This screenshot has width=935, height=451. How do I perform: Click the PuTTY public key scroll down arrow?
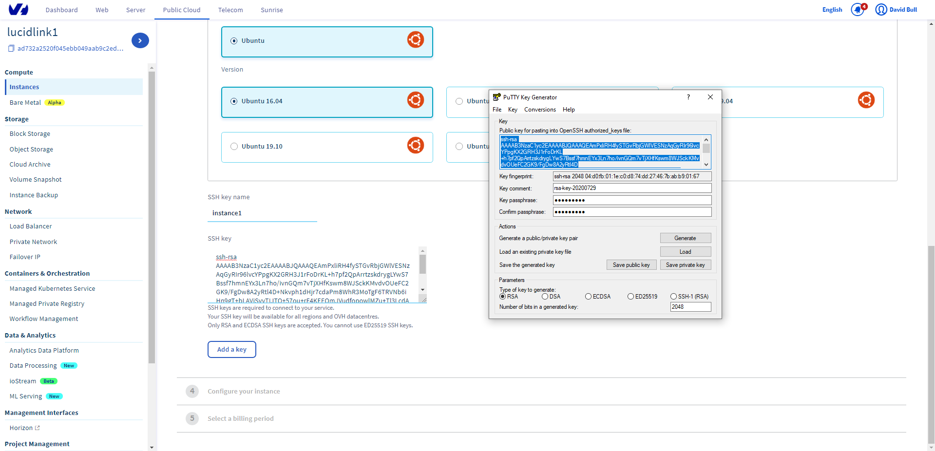coord(706,165)
